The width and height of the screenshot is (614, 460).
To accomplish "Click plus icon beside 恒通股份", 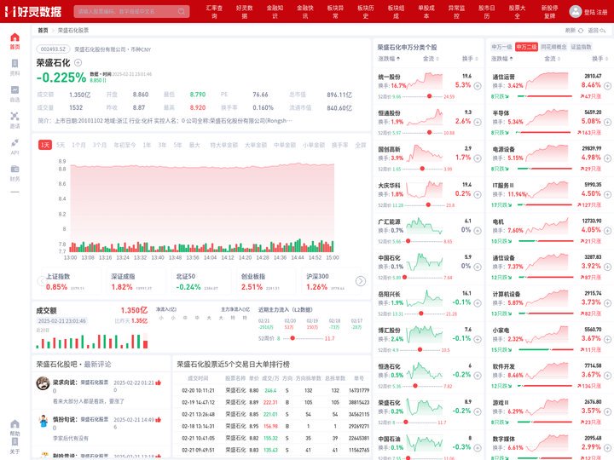I will 478,122.
